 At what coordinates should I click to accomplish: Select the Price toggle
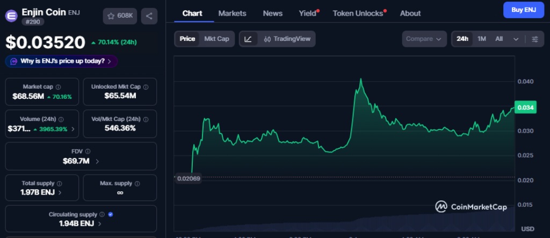[x=187, y=39]
